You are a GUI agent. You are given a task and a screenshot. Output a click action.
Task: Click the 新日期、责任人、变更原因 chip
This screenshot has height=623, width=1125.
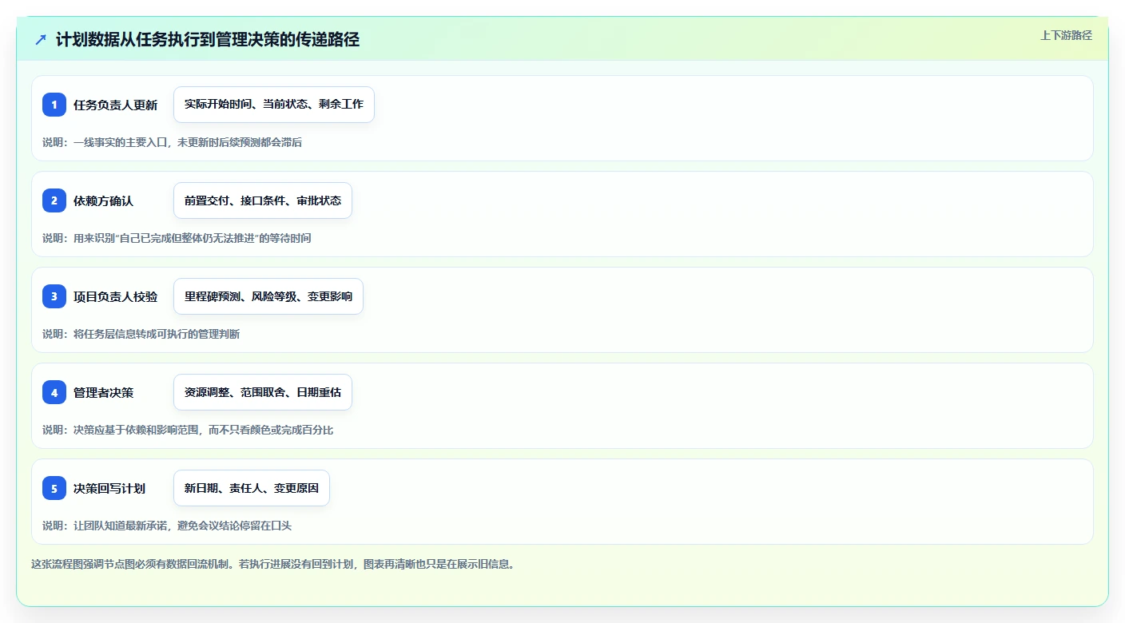click(252, 488)
